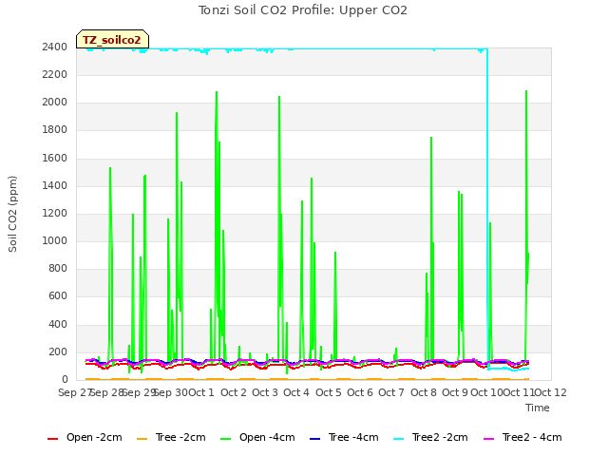Click the 400 y-axis tick label

click(x=58, y=325)
